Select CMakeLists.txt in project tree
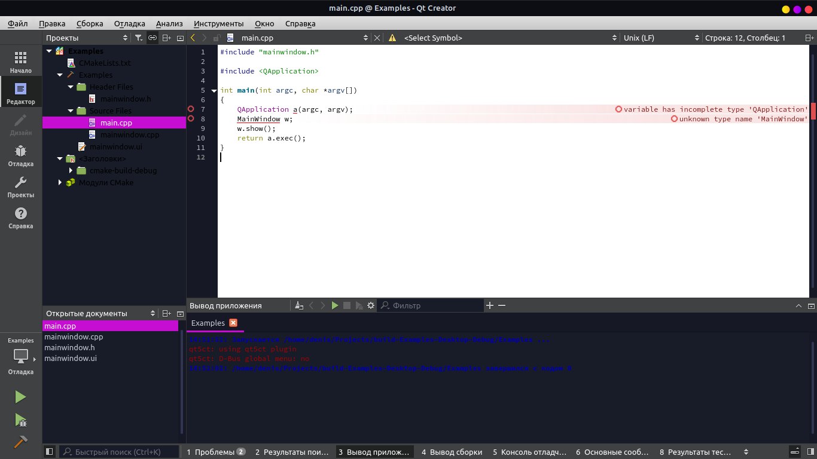This screenshot has height=459, width=817. (105, 63)
